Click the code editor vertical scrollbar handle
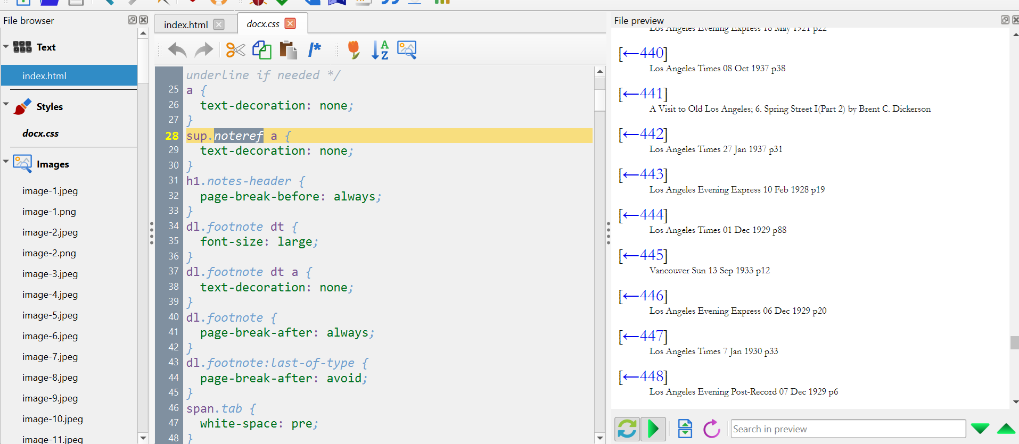This screenshot has width=1019, height=444. [600, 100]
